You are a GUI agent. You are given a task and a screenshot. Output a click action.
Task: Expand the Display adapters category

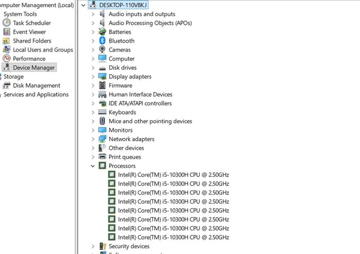(93, 77)
